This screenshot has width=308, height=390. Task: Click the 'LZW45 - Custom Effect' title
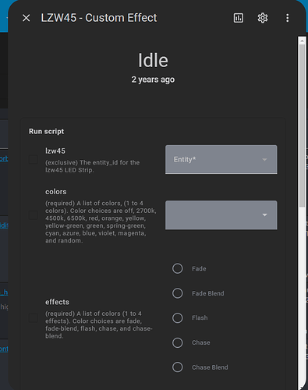coord(99,18)
